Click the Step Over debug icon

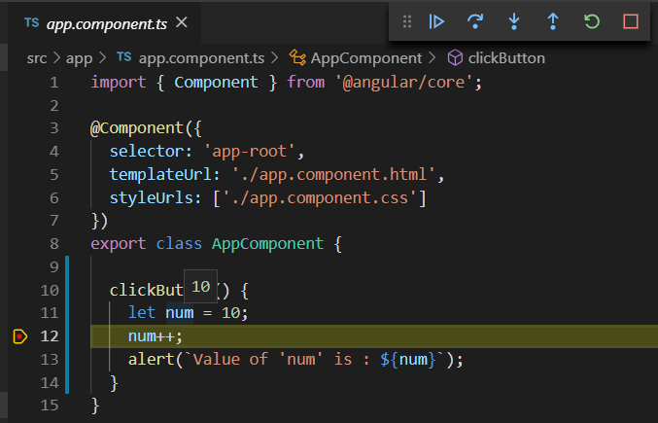(x=475, y=20)
